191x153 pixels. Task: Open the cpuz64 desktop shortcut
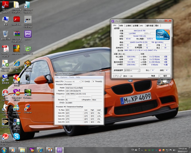click(x=28, y=35)
